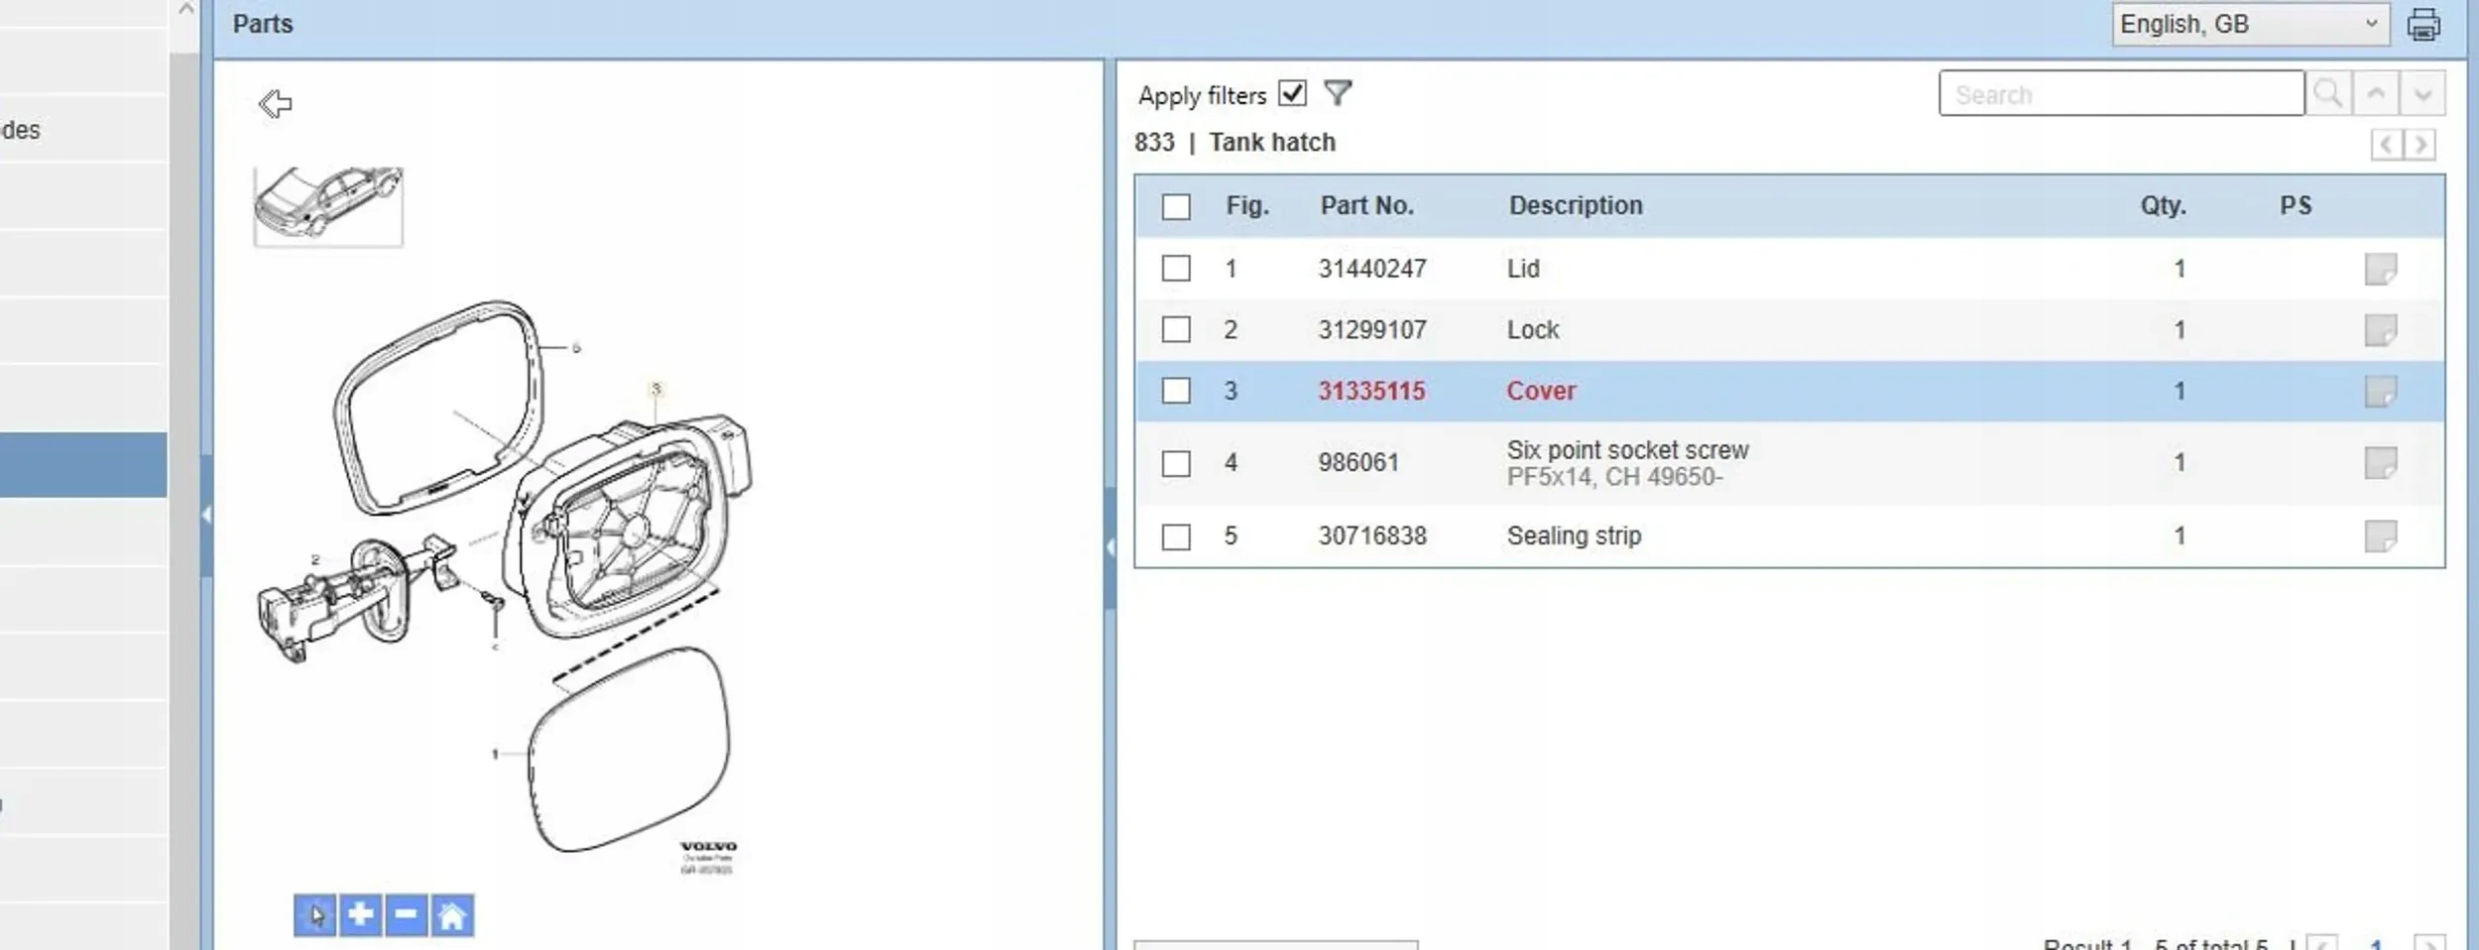Click part number 31335115 link

(x=1370, y=391)
